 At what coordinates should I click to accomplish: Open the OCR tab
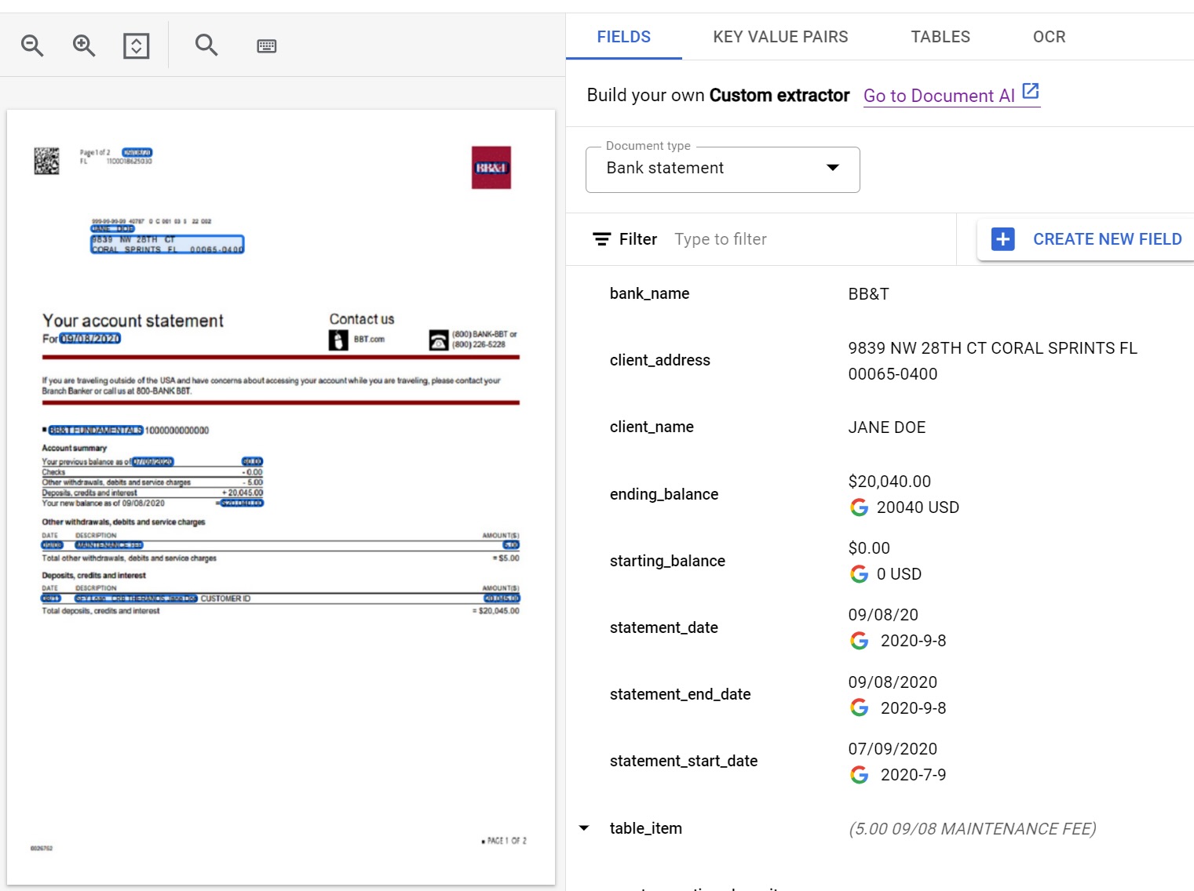(x=1050, y=37)
